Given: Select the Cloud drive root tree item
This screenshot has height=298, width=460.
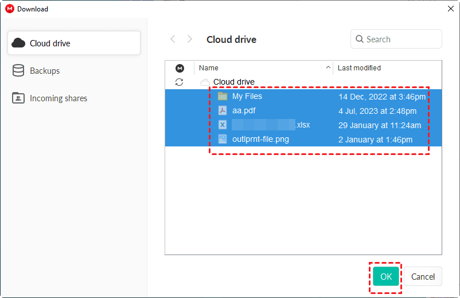Looking at the screenshot, I should pyautogui.click(x=233, y=82).
